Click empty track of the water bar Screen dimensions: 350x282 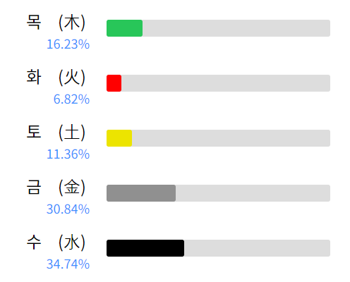click(x=258, y=248)
